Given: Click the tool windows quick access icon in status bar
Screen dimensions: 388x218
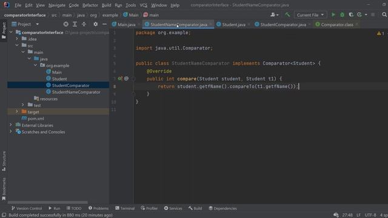Looking at the screenshot, I should tap(4, 215).
